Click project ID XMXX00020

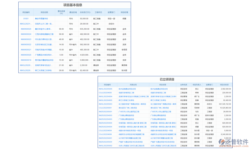tap(26, 55)
